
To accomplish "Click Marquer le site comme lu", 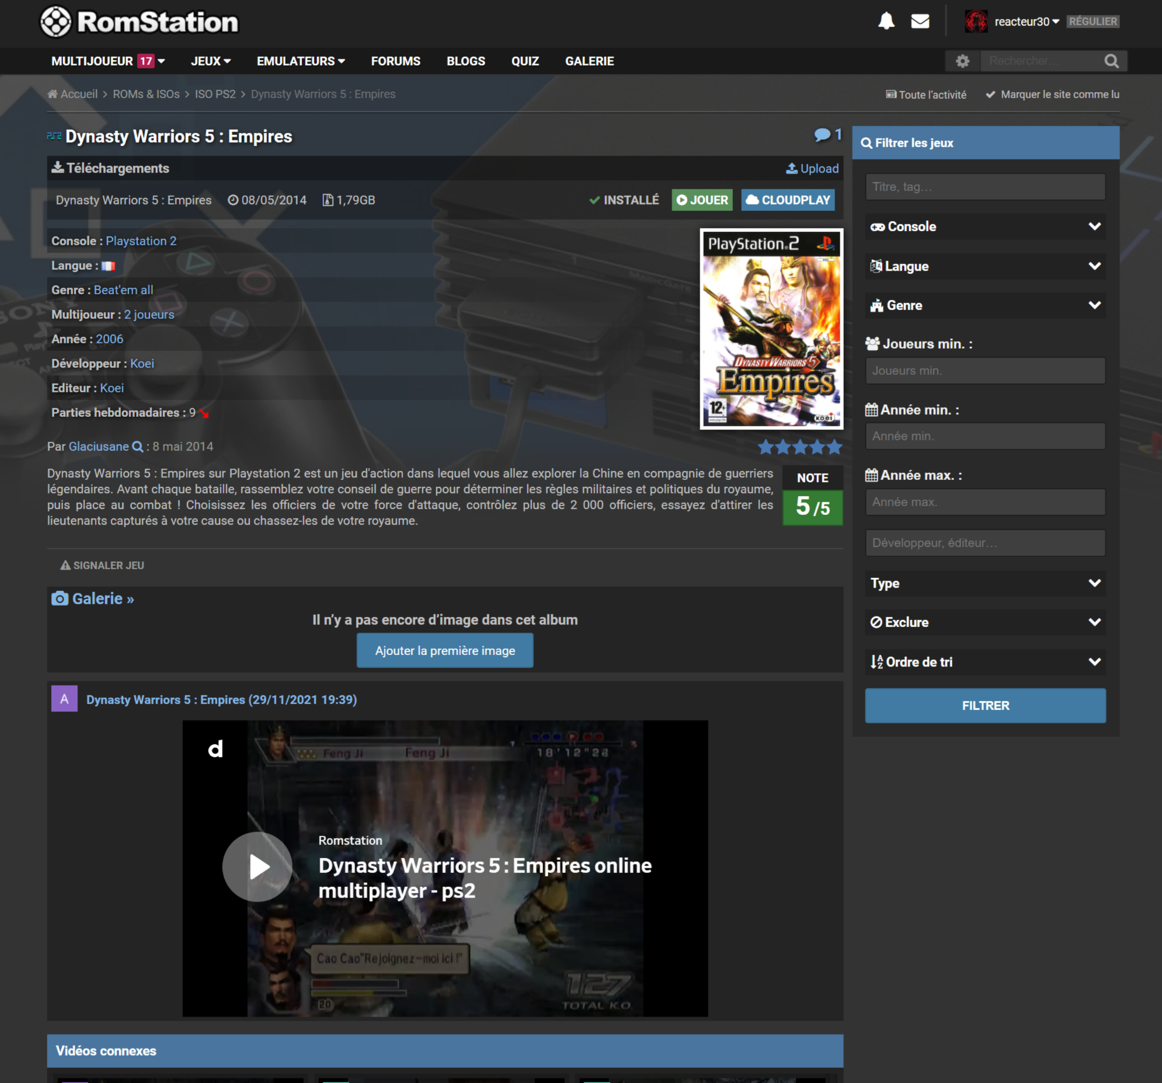I will tap(1052, 95).
